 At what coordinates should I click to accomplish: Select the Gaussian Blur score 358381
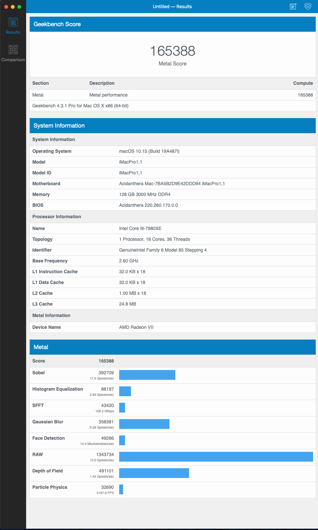(106, 422)
